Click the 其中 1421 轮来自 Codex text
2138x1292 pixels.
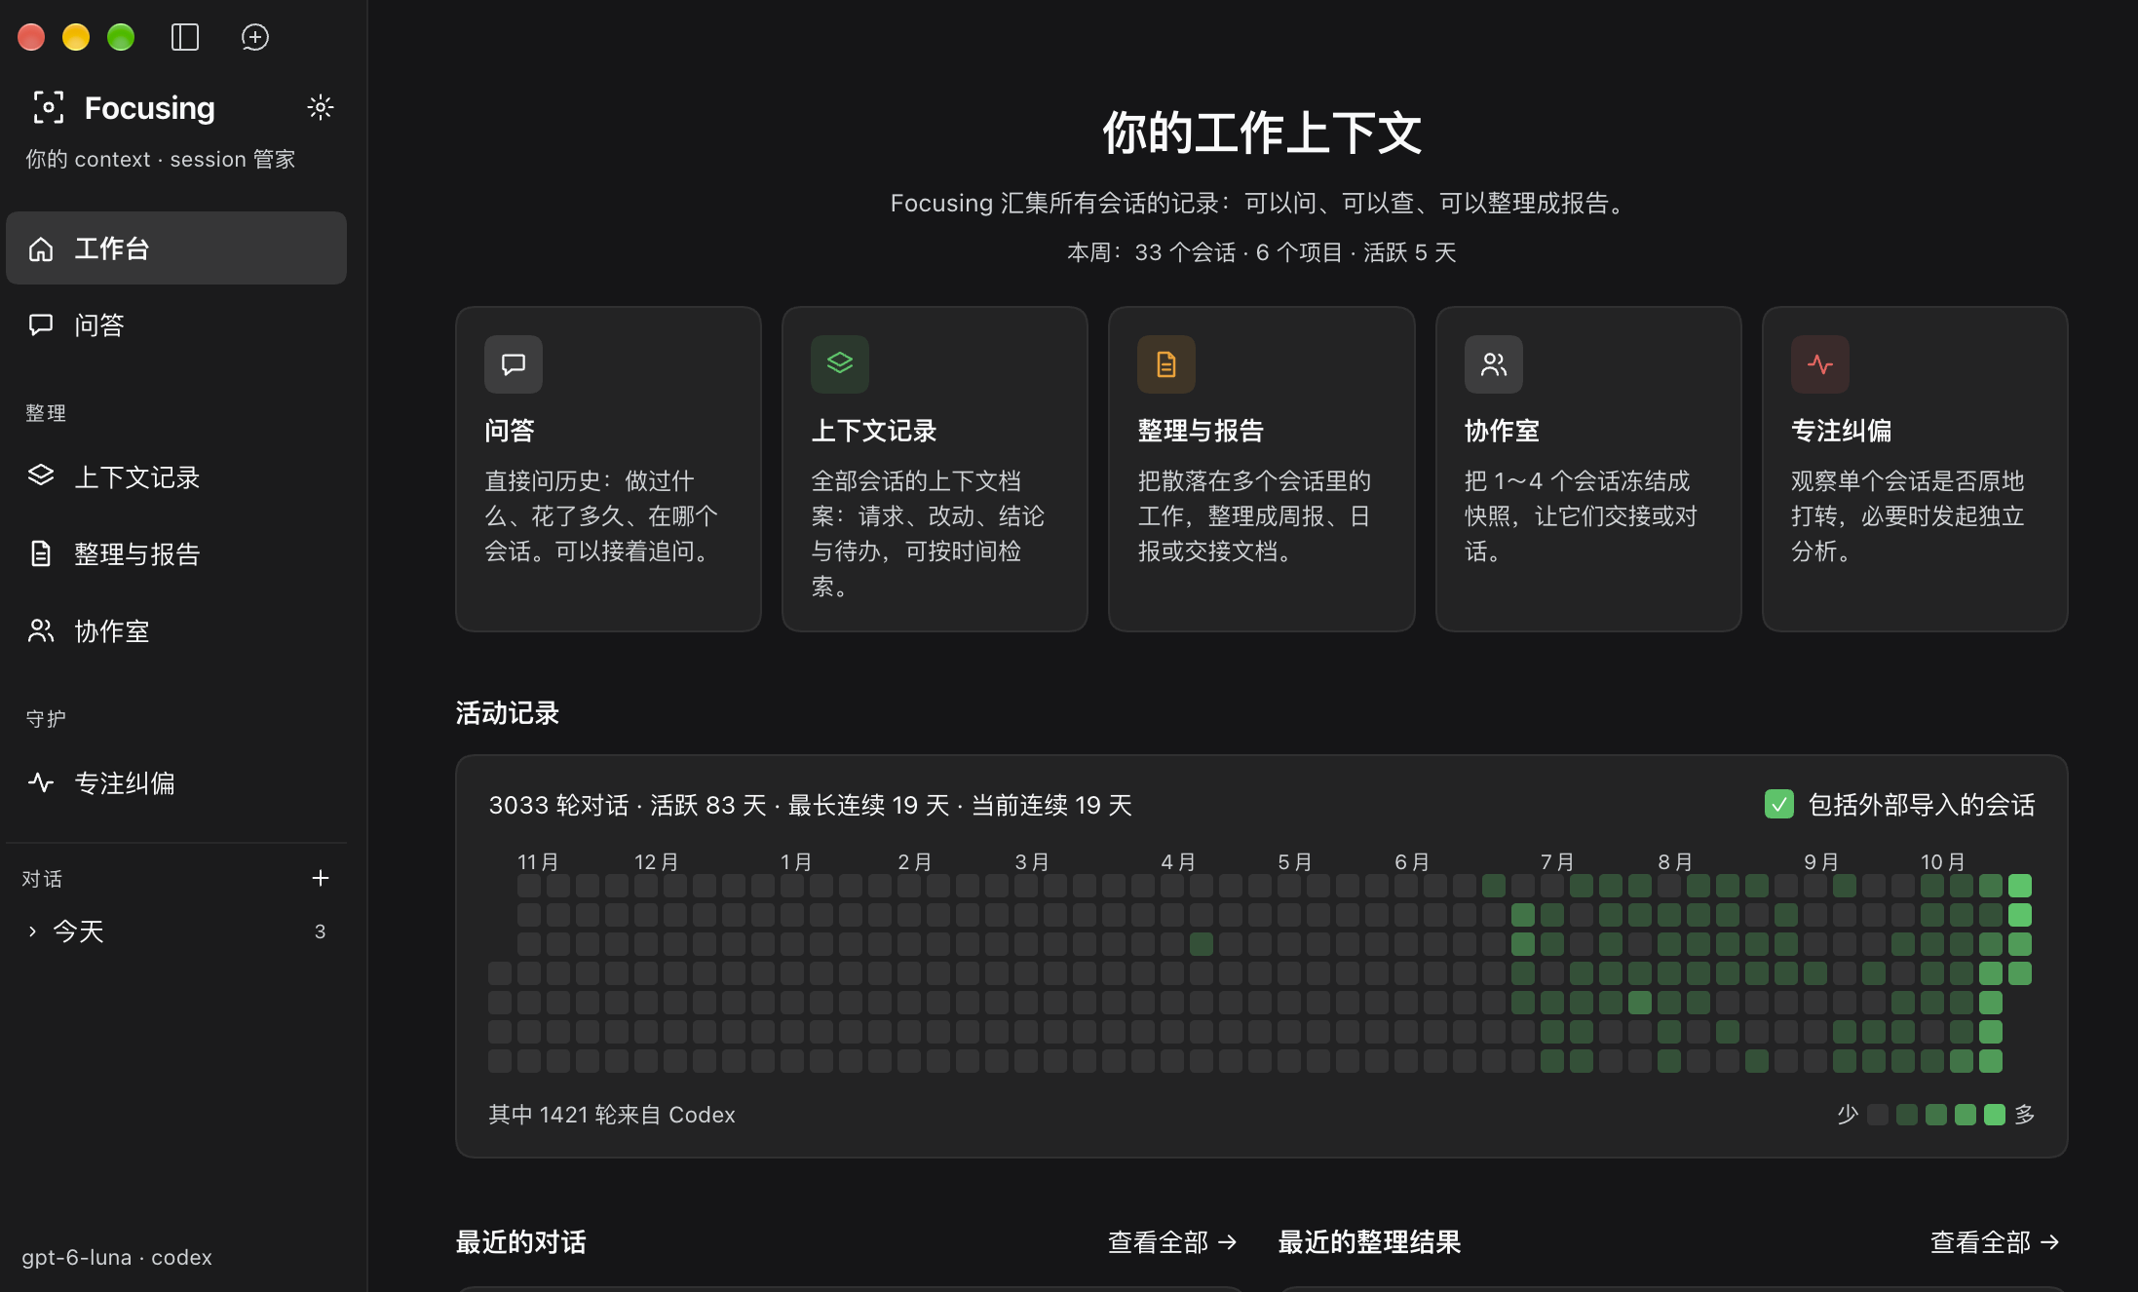612,1115
